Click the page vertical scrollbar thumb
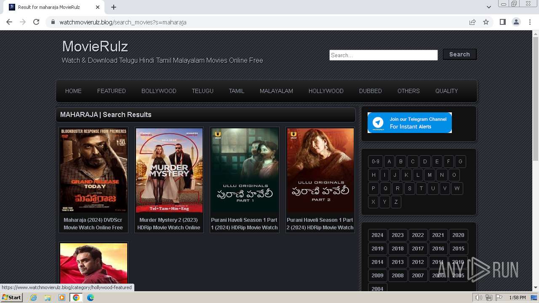This screenshot has width=539, height=303. click(536, 99)
